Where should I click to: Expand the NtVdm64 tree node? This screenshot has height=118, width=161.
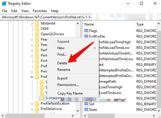coord(32,24)
